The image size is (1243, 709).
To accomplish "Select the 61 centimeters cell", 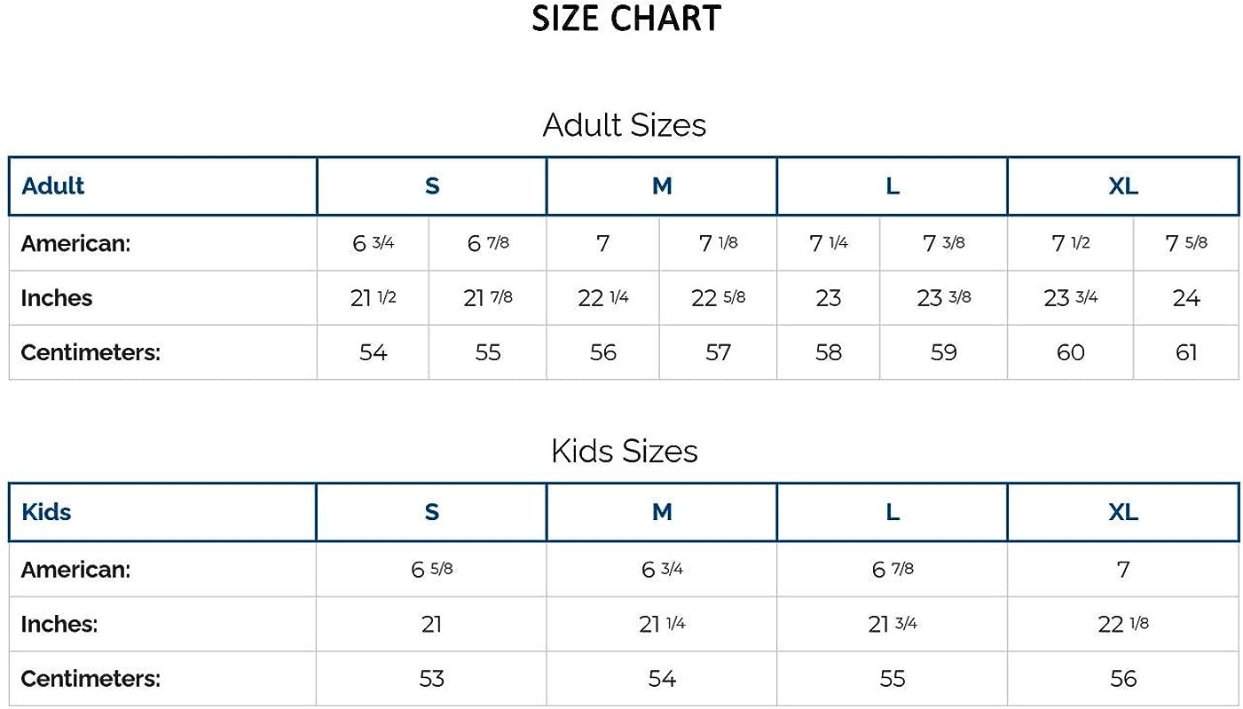I will coord(1185,352).
